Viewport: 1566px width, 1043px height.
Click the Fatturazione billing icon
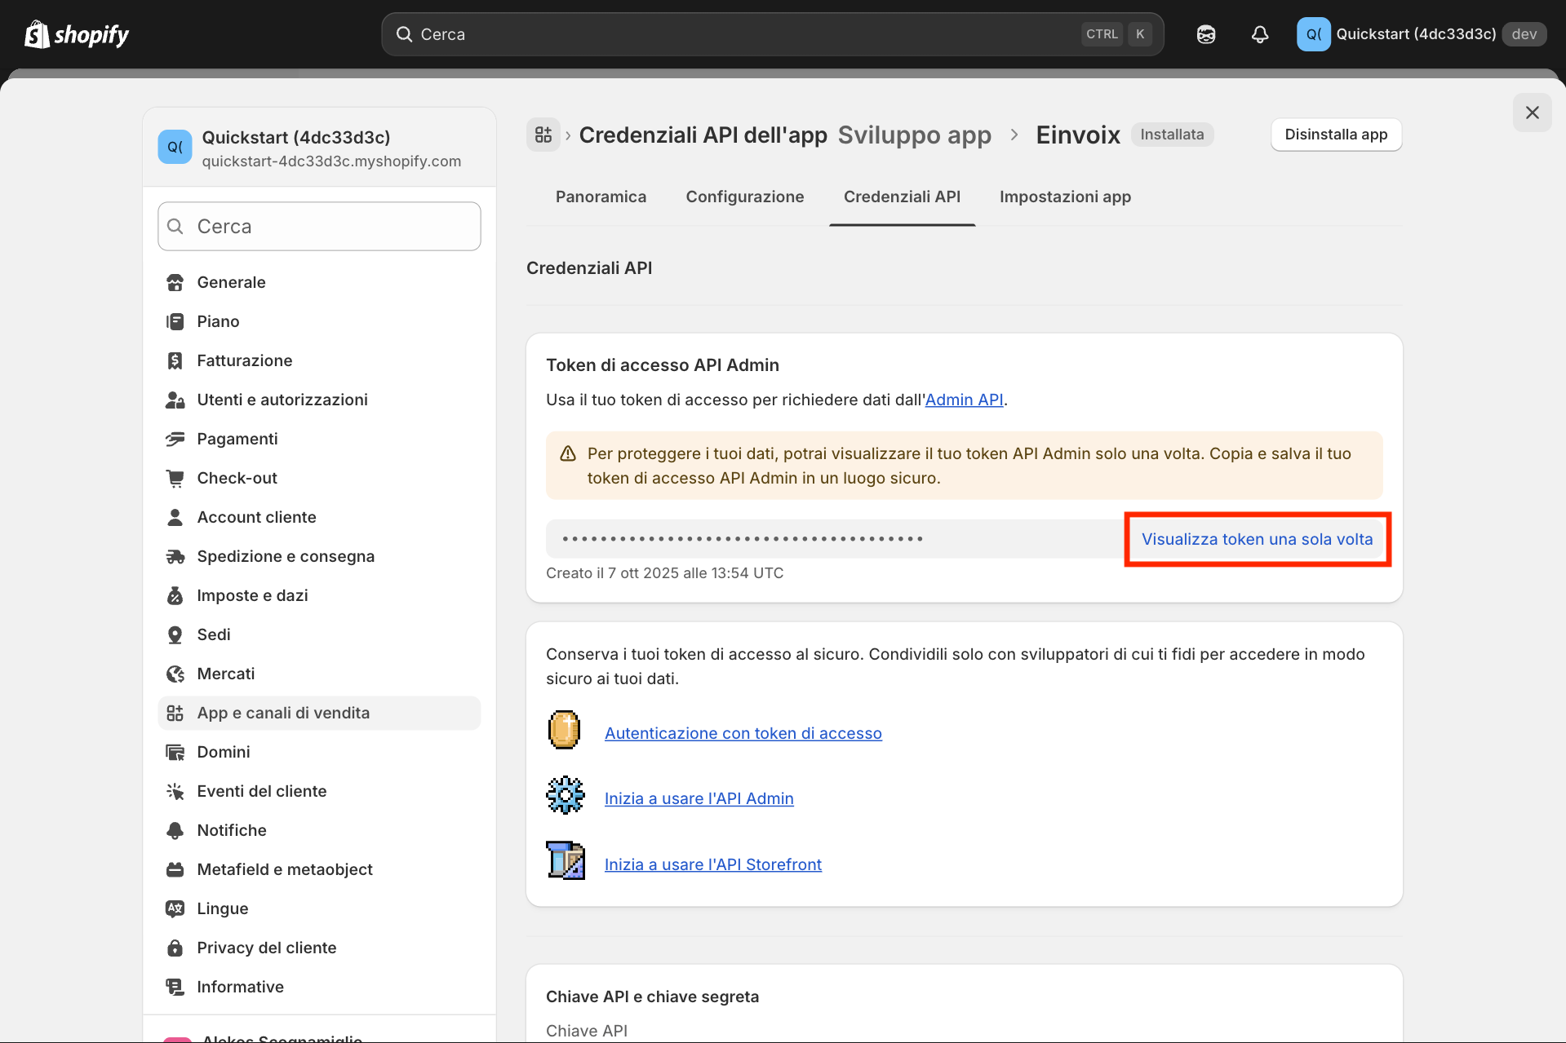pos(175,360)
